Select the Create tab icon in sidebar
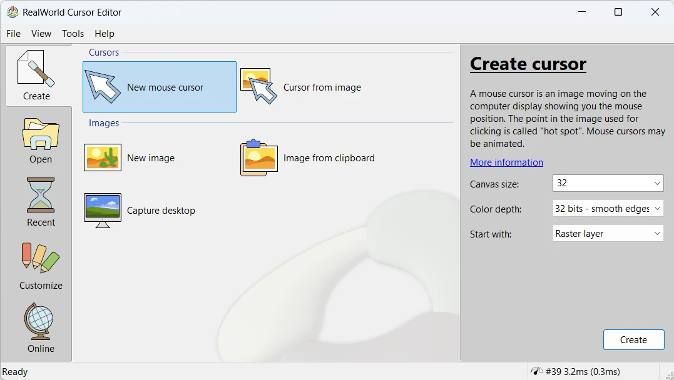 tap(36, 69)
